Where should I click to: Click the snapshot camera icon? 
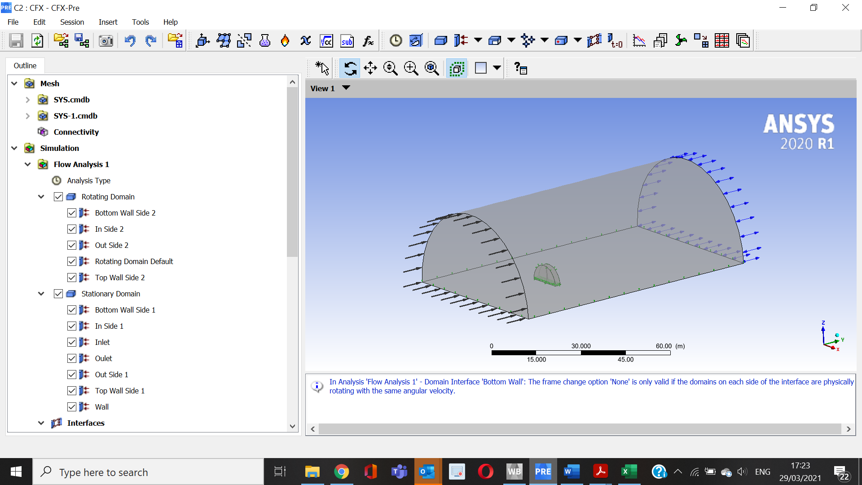(106, 41)
